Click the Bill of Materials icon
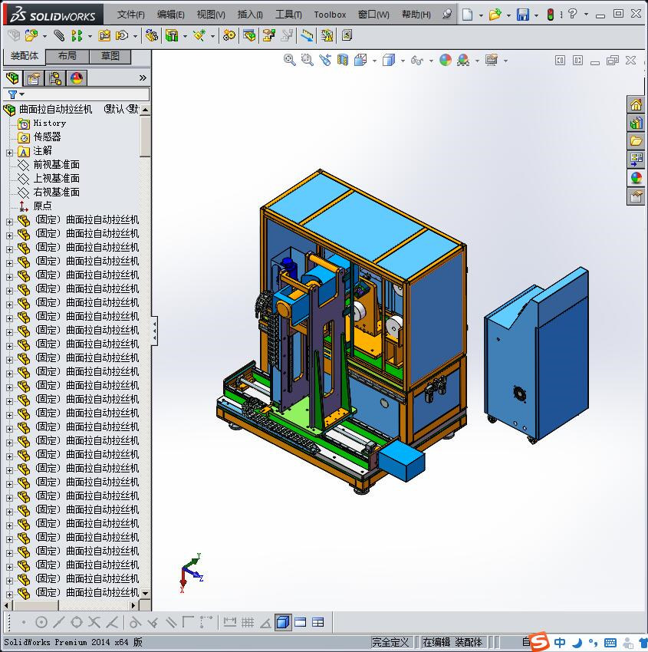The width and height of the screenshot is (648, 652). coord(250,36)
